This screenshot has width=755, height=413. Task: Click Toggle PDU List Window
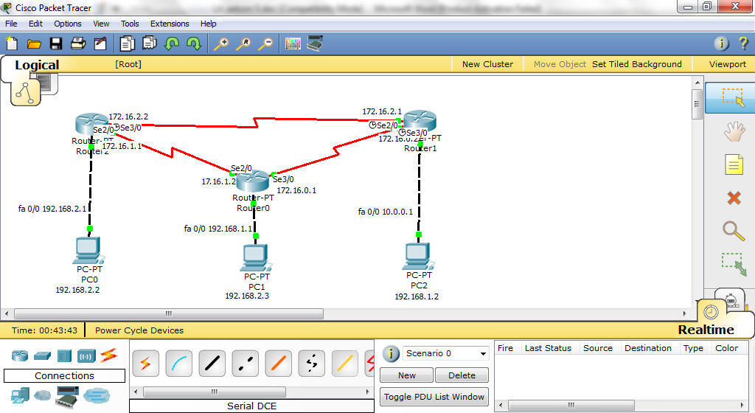pos(434,397)
